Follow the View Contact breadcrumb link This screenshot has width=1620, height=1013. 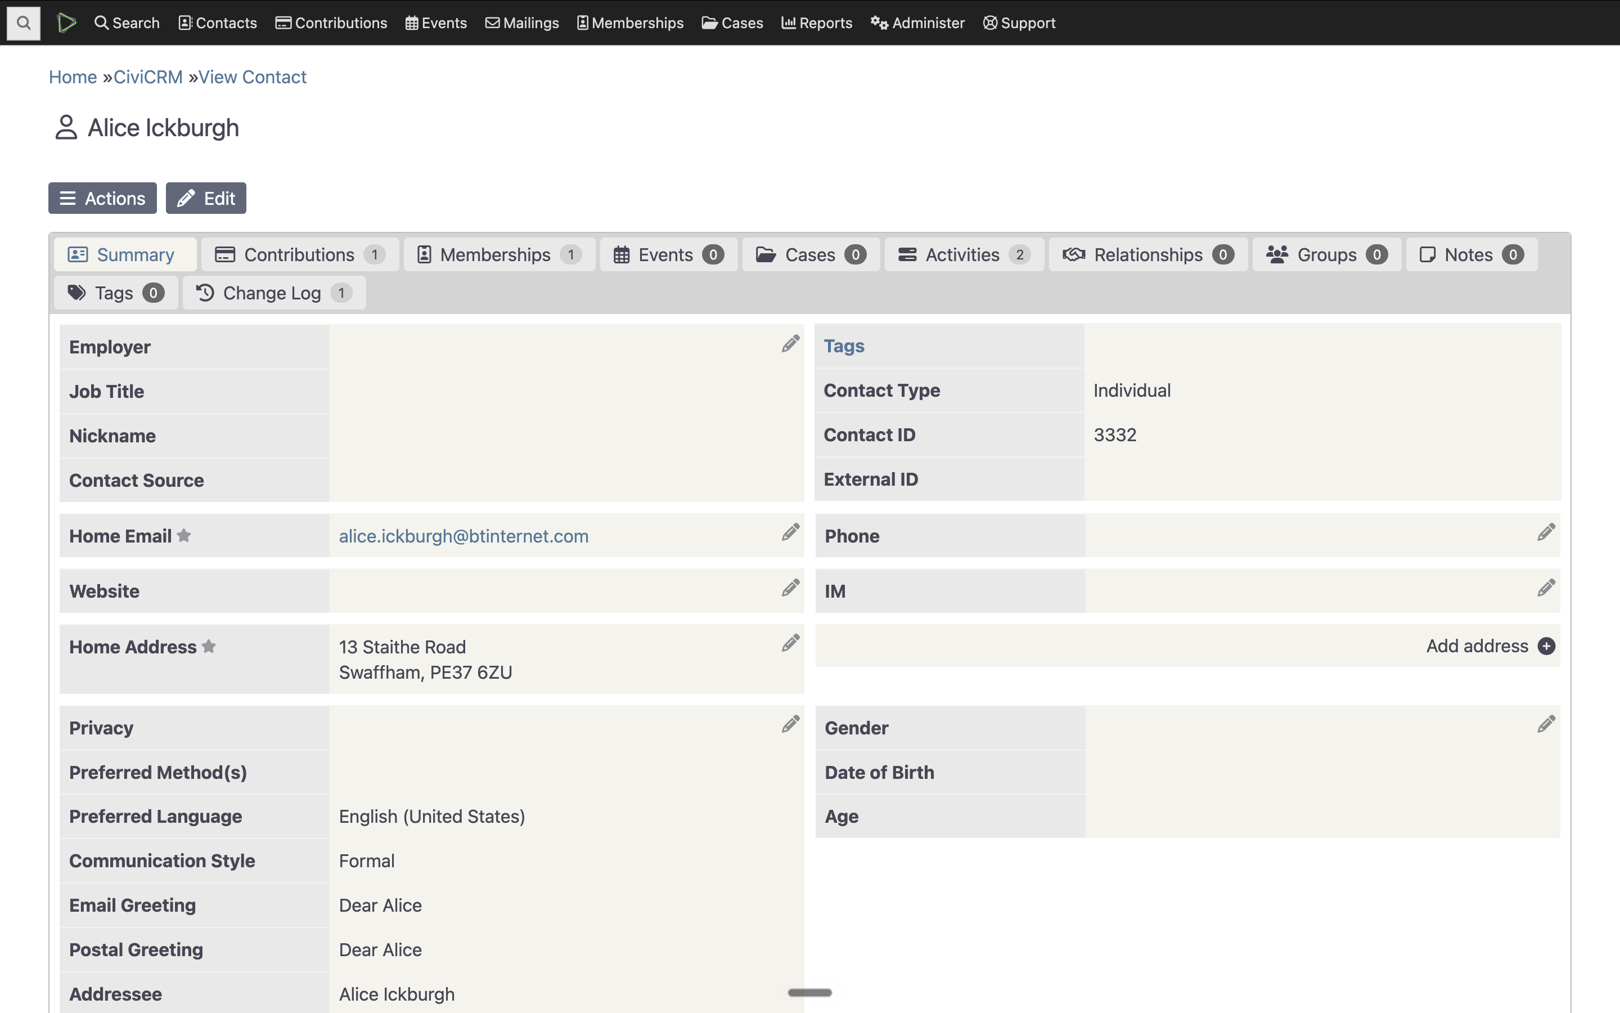coord(253,77)
